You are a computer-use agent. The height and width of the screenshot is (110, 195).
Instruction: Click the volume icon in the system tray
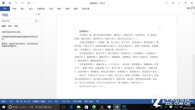click(166, 107)
